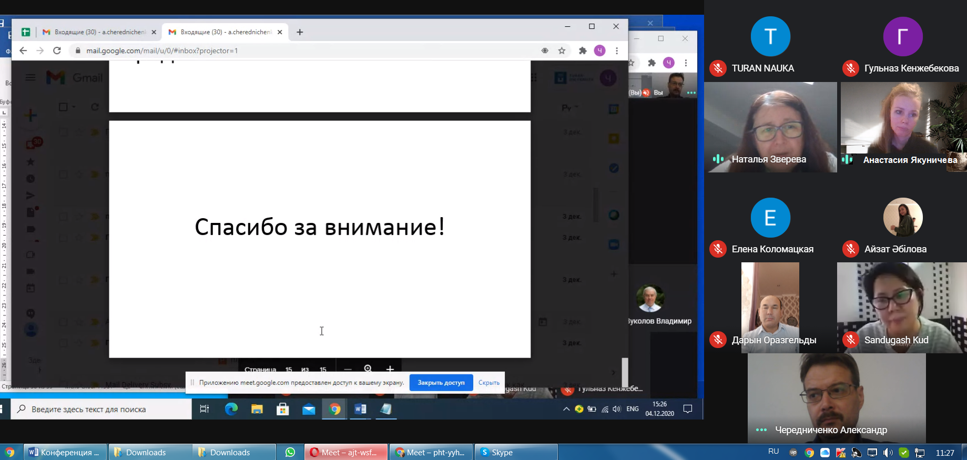Image resolution: width=967 pixels, height=460 pixels.
Task: Open Конференция Word window from taskbar
Action: coord(65,452)
